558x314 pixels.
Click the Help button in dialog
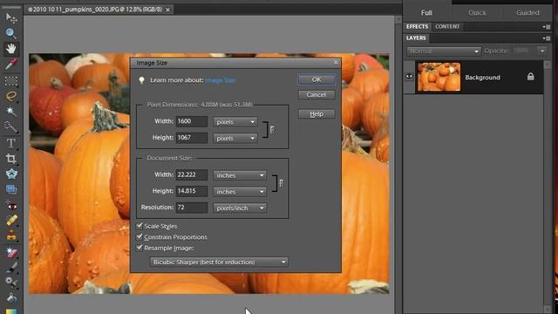coord(316,114)
